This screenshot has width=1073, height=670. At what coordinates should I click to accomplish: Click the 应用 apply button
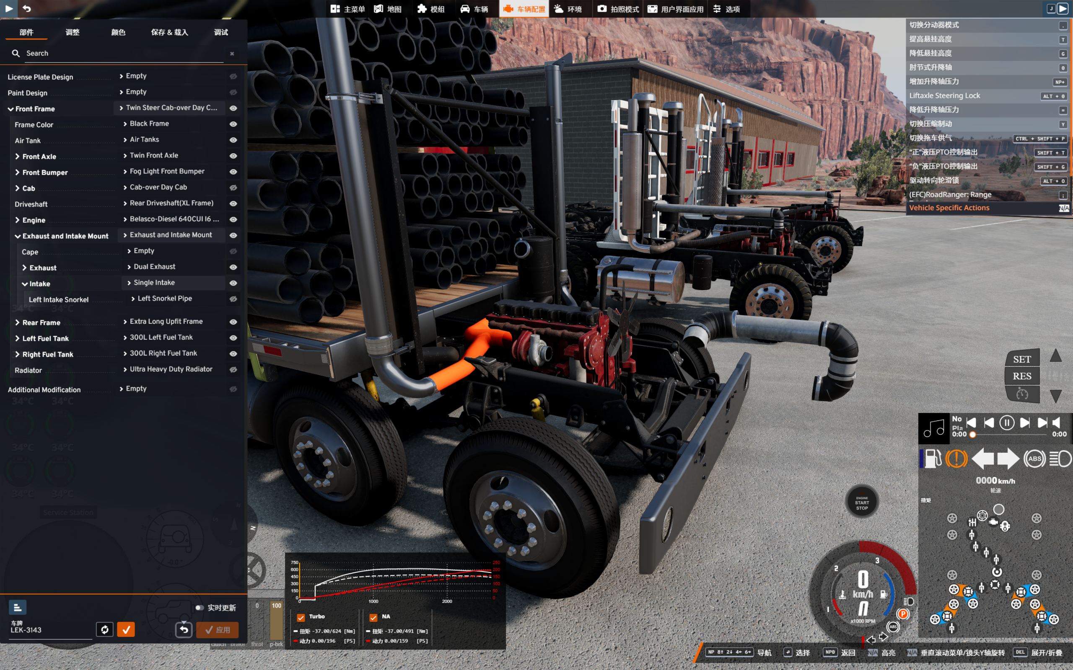click(218, 629)
